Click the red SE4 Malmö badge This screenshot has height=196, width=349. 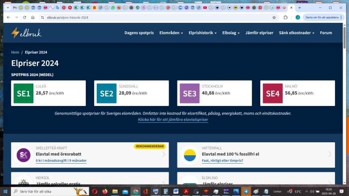(x=273, y=93)
